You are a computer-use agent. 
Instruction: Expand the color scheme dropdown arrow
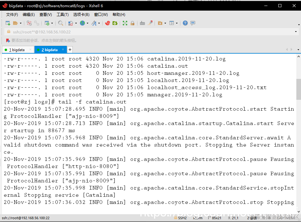(76, 23)
